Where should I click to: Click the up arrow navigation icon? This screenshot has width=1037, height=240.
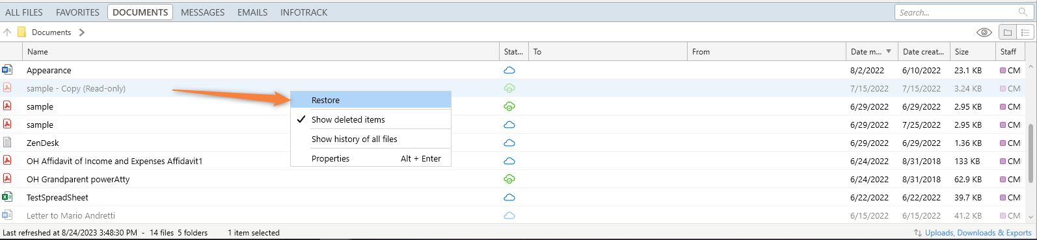(7, 32)
